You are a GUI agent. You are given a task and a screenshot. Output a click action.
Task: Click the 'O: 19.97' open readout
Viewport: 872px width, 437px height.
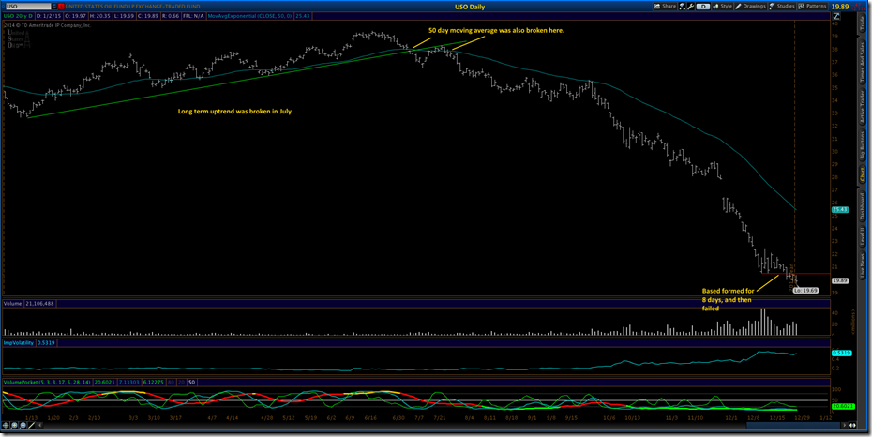coord(76,16)
